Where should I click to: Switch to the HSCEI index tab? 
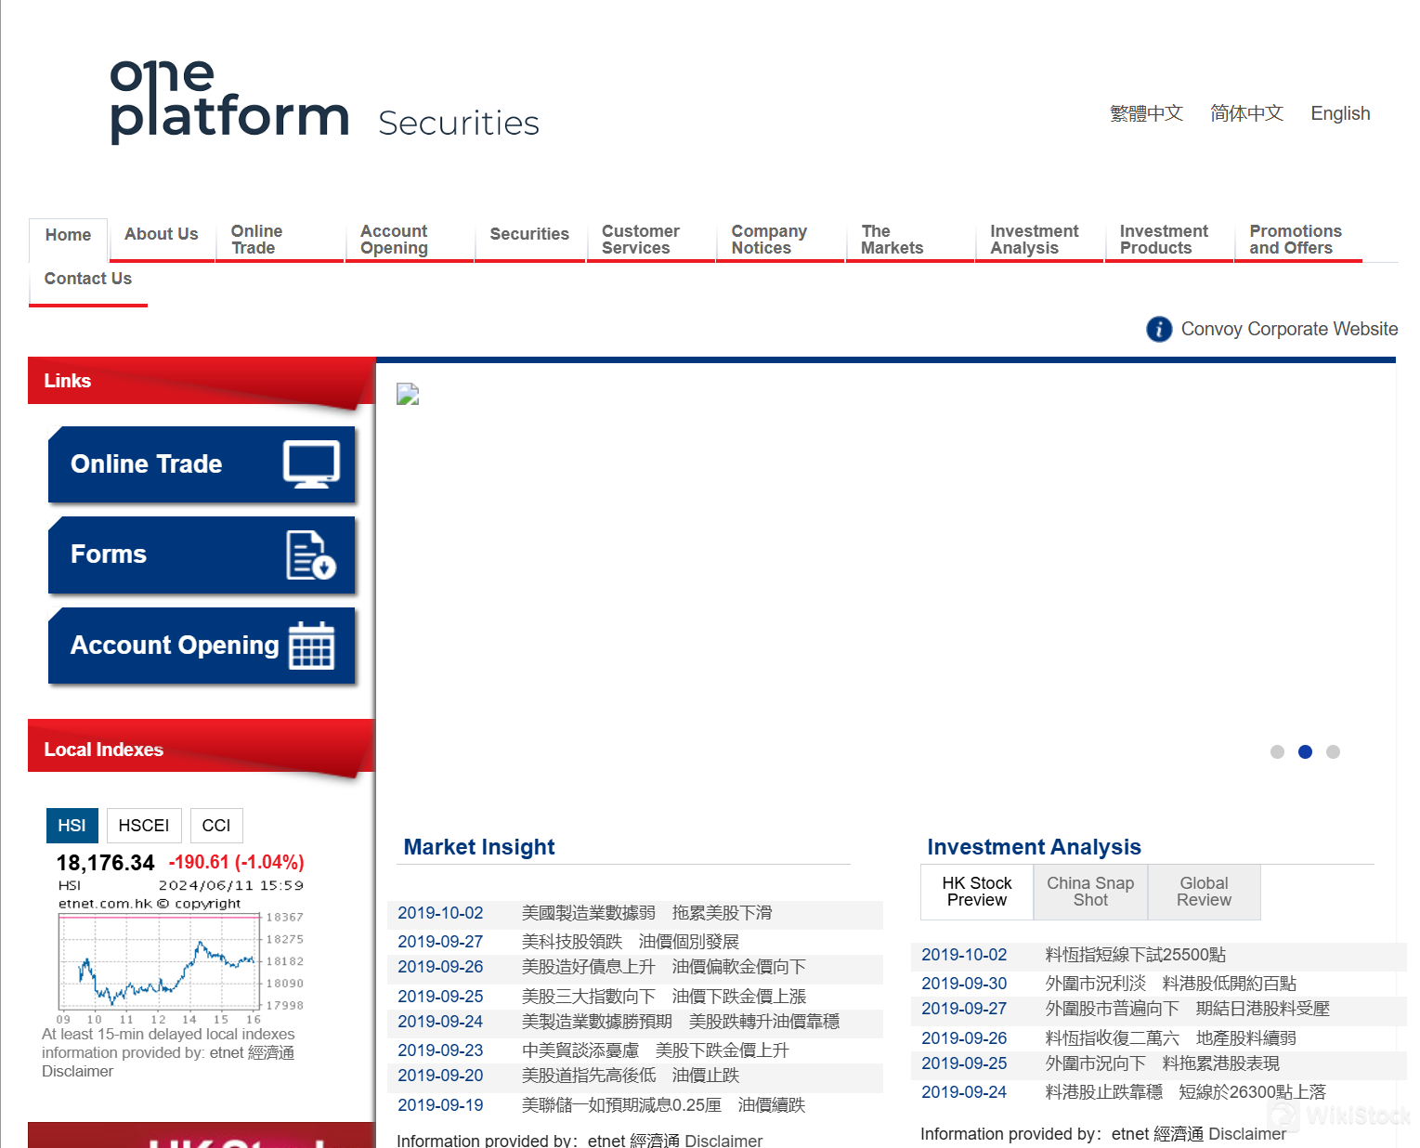(143, 826)
